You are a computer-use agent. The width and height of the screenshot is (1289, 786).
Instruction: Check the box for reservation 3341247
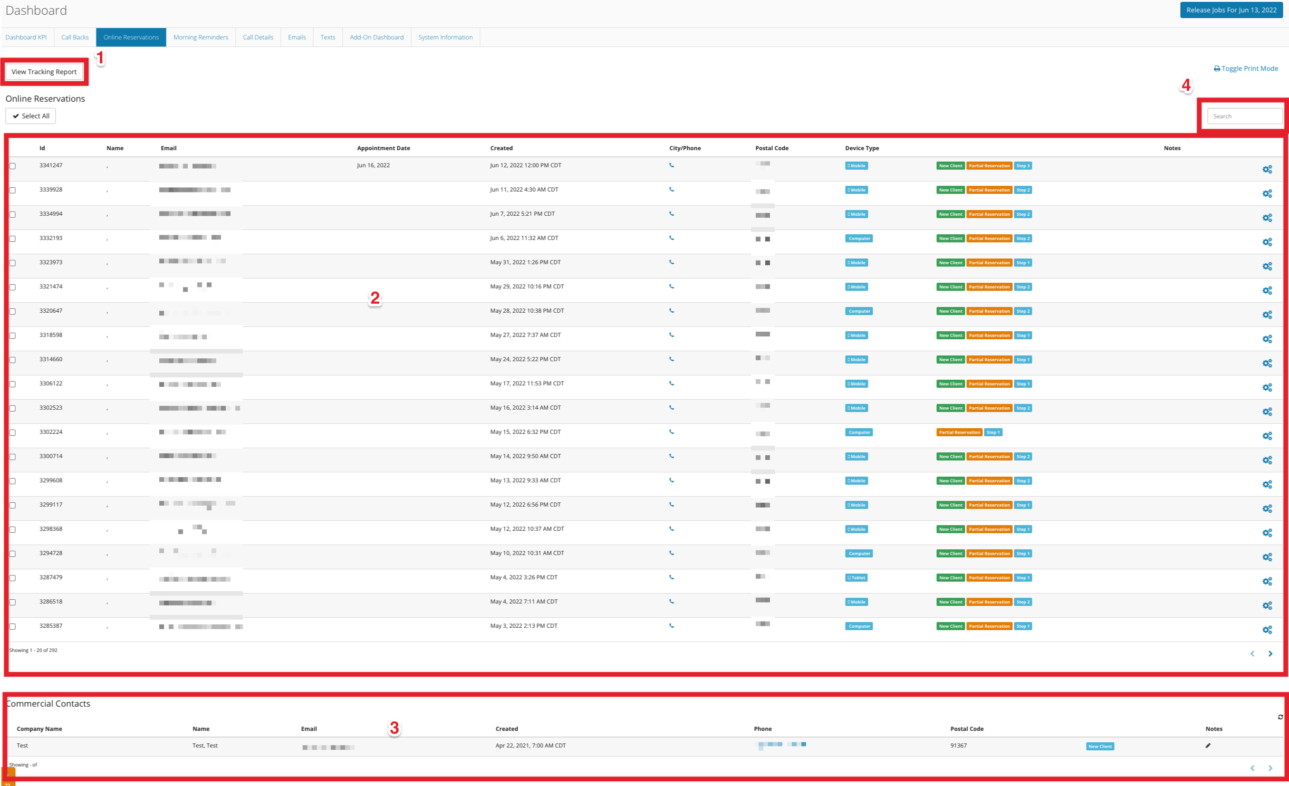[x=12, y=166]
